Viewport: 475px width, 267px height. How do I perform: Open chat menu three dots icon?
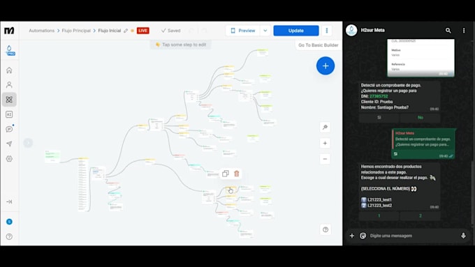coord(464,30)
